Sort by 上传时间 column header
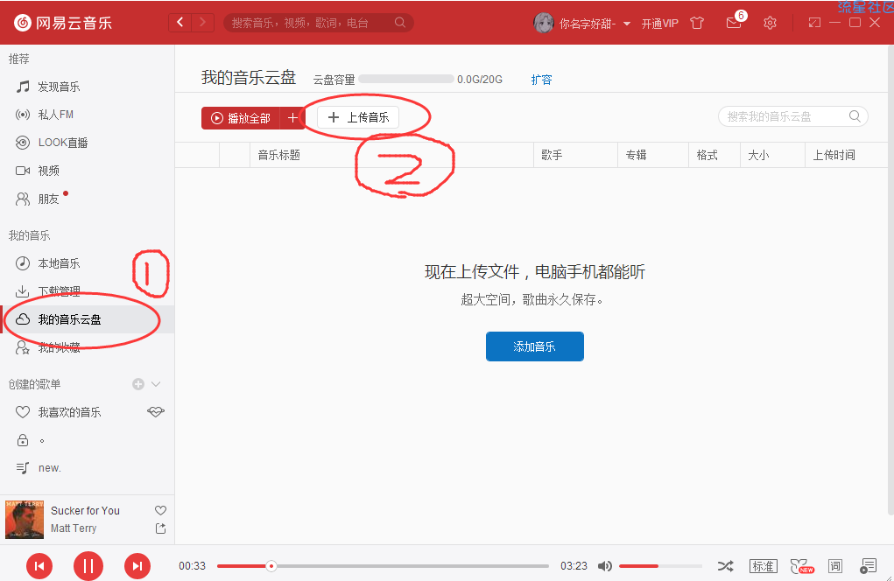The width and height of the screenshot is (894, 581). (x=847, y=155)
